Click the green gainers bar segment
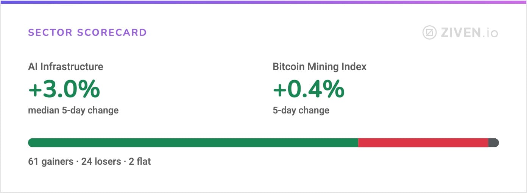The width and height of the screenshot is (527, 193). 193,142
